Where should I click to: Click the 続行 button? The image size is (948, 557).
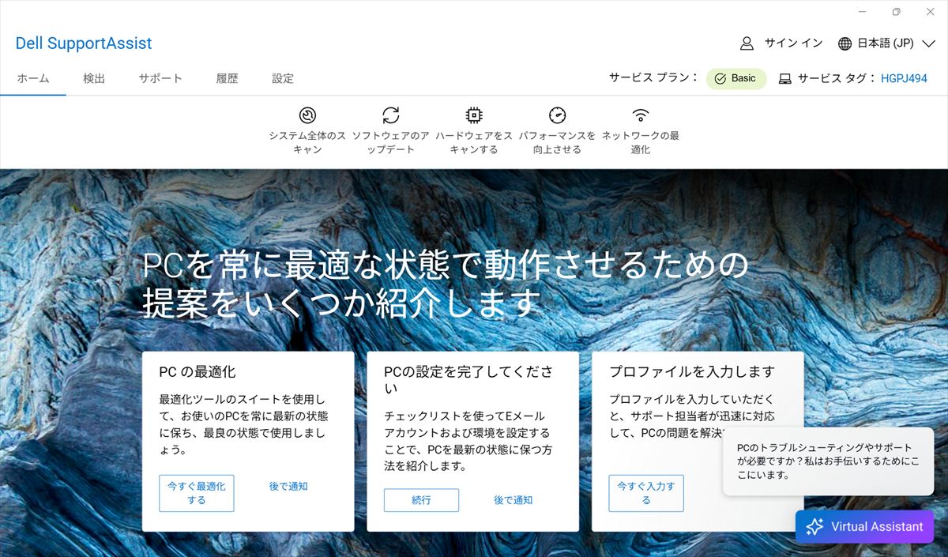(421, 500)
